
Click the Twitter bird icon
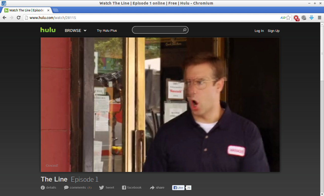[102, 188]
